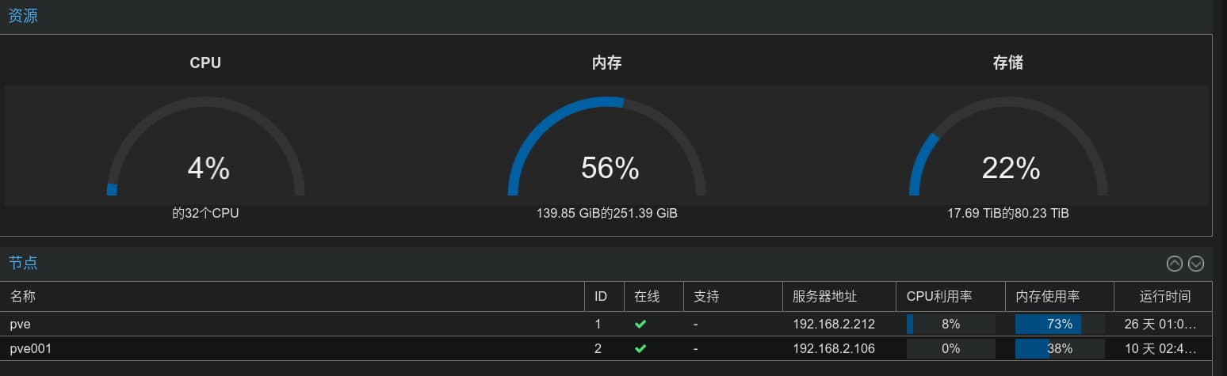Click the CPU gauge showing 4%
The image size is (1227, 376).
pos(206,146)
